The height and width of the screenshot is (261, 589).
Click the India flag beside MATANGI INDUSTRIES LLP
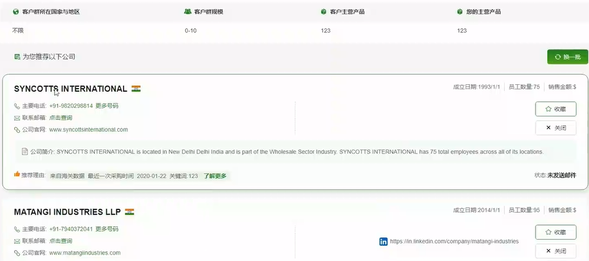(x=129, y=212)
